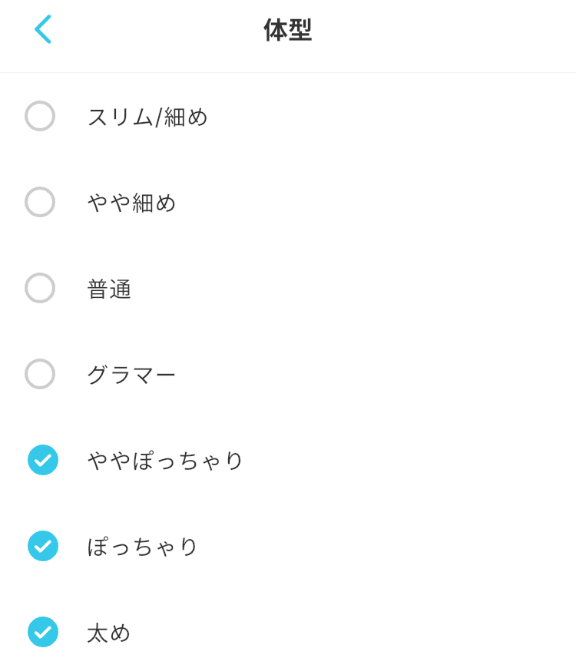The height and width of the screenshot is (658, 576).
Task: Tap the グラマー text label
Action: (131, 375)
